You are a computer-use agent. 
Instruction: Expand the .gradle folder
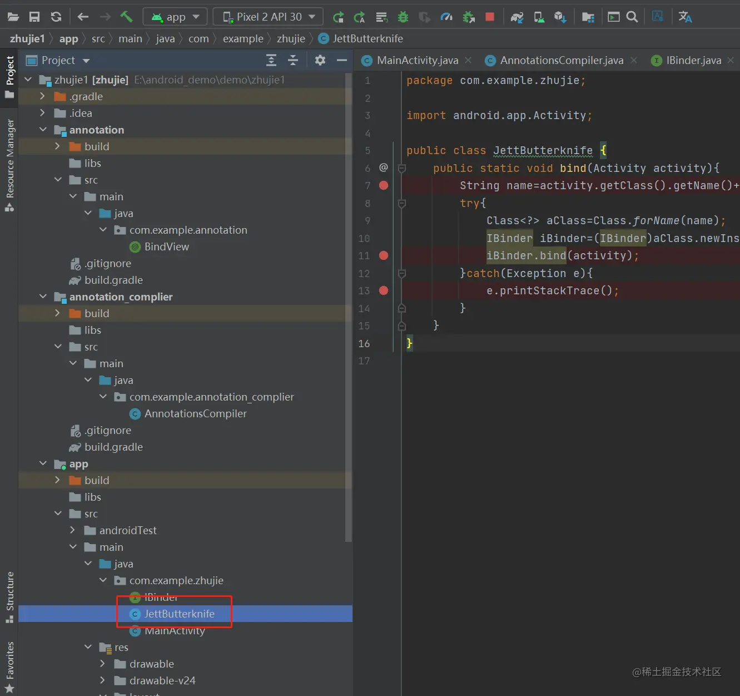(x=43, y=96)
